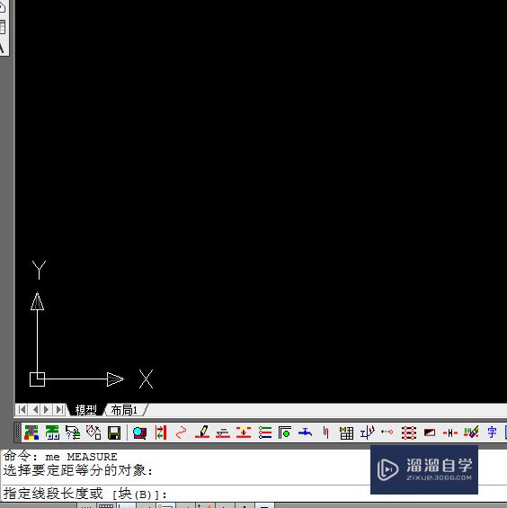Click the blue faucet tap icon
Image resolution: width=507 pixels, height=508 pixels.
(305, 432)
